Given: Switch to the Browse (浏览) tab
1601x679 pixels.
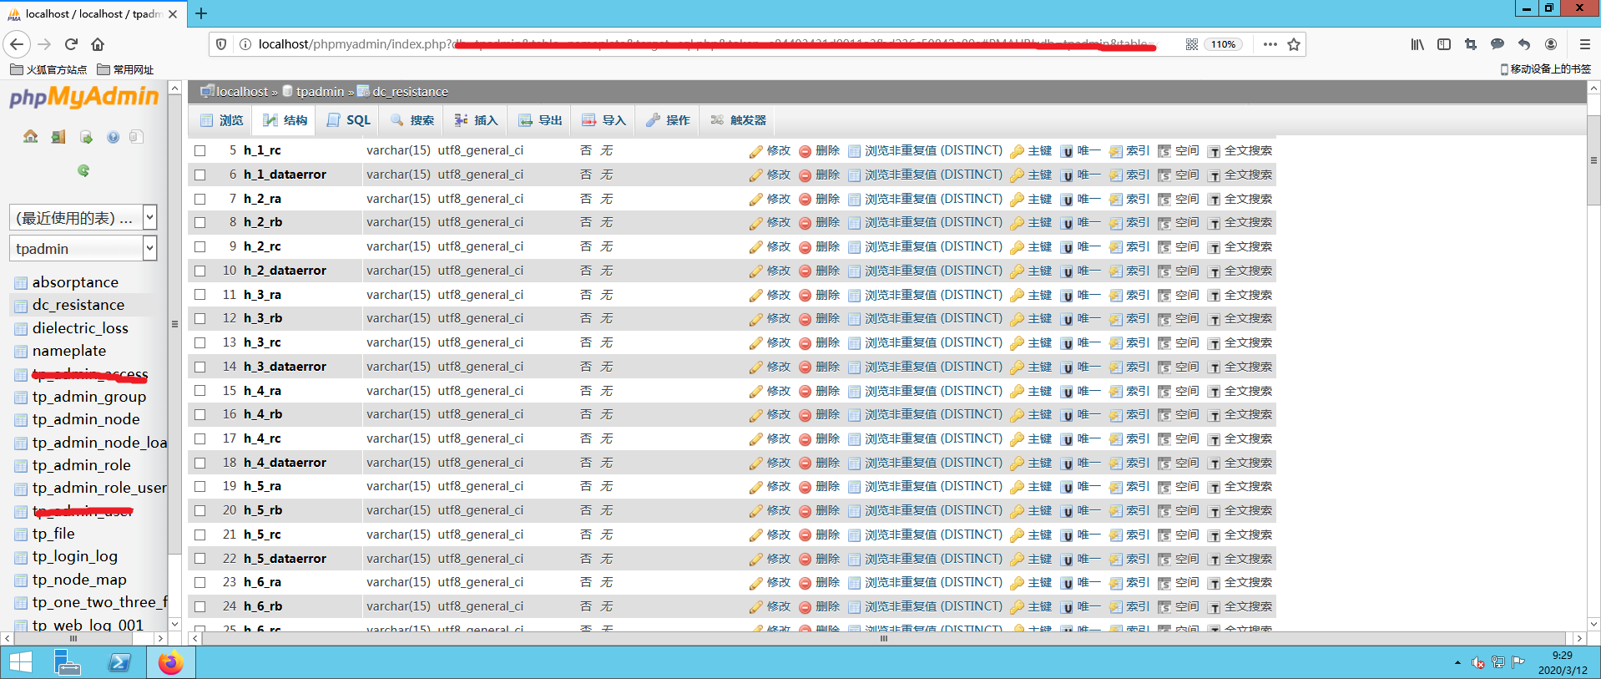Looking at the screenshot, I should 221,120.
